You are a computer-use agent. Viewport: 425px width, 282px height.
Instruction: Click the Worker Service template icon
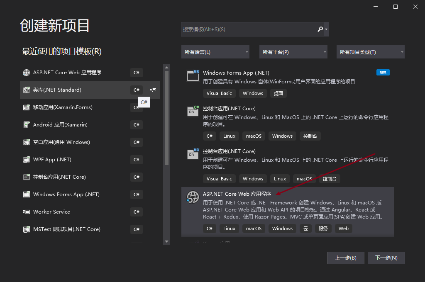pos(27,212)
